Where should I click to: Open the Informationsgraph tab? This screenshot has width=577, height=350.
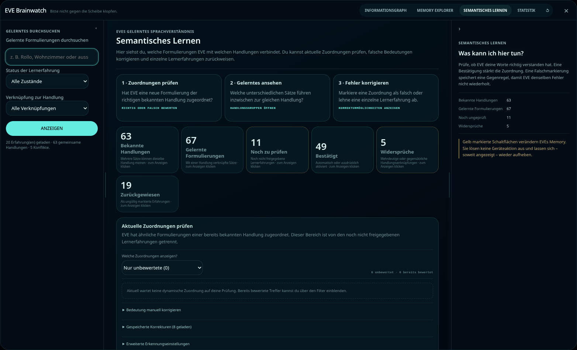coord(386,10)
